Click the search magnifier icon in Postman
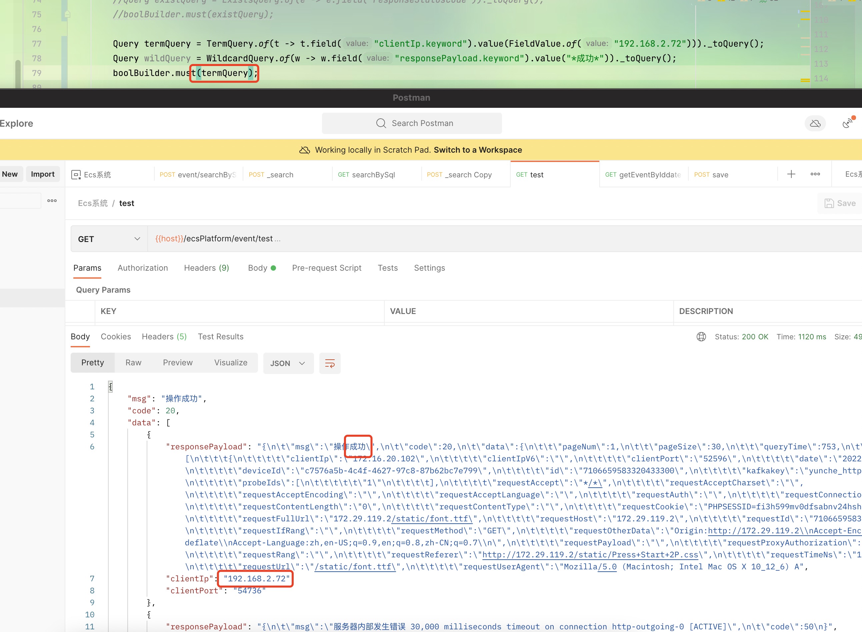Image resolution: width=862 pixels, height=632 pixels. click(x=381, y=123)
